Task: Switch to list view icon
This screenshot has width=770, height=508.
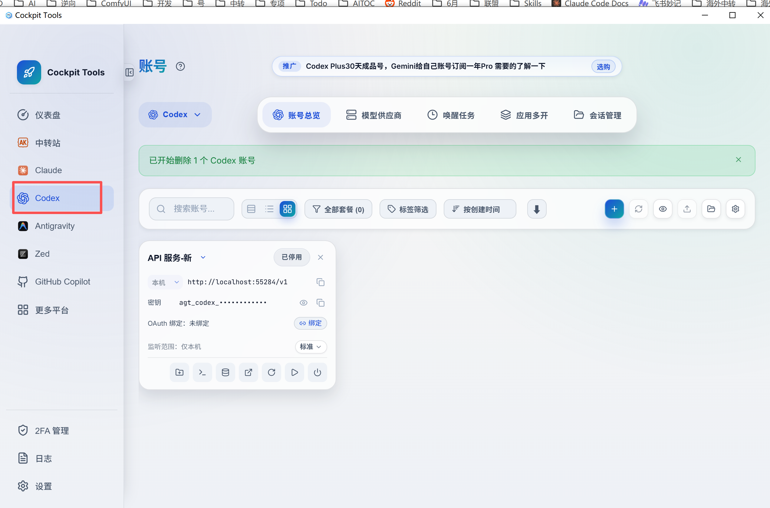Action: click(269, 209)
